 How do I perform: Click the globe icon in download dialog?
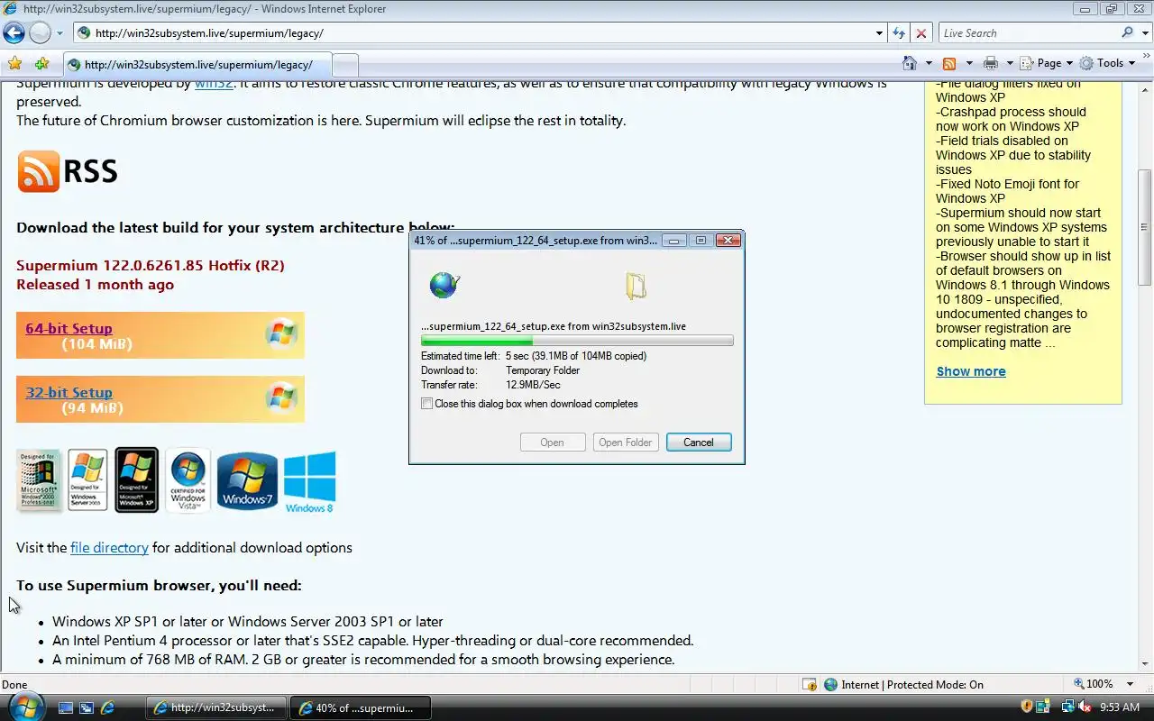tap(444, 286)
